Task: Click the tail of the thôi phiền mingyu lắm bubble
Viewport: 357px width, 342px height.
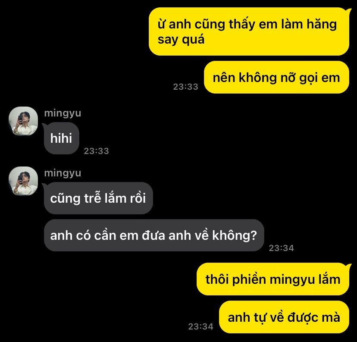Action: tap(348, 265)
